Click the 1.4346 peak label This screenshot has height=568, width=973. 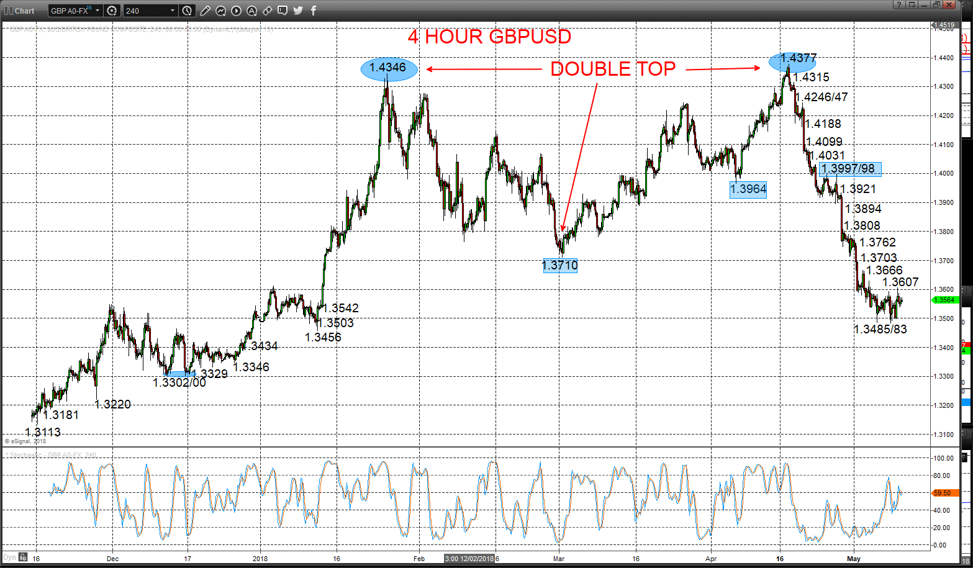click(x=388, y=68)
